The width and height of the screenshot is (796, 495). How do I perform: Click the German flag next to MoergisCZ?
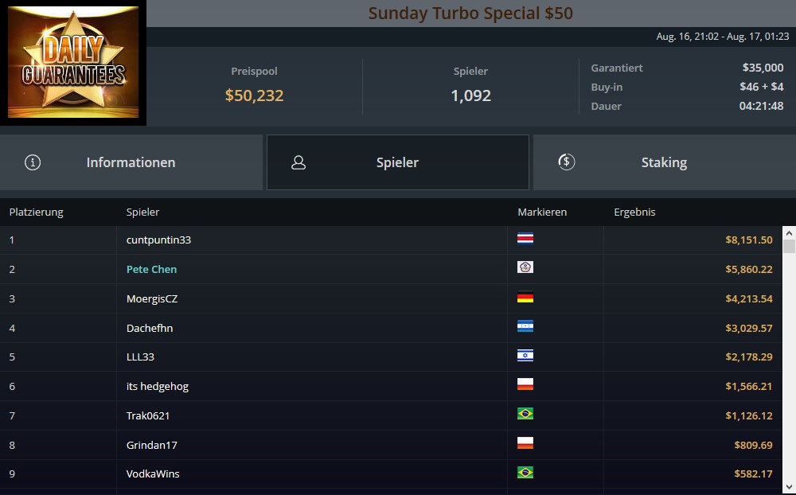point(525,297)
